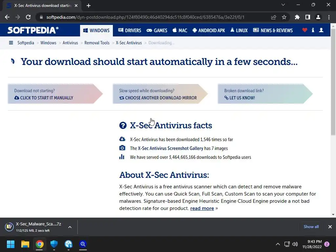Open the Linux section

point(239,31)
